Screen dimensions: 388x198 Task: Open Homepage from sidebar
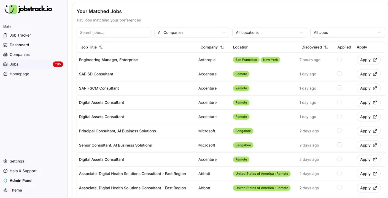[x=34, y=74]
